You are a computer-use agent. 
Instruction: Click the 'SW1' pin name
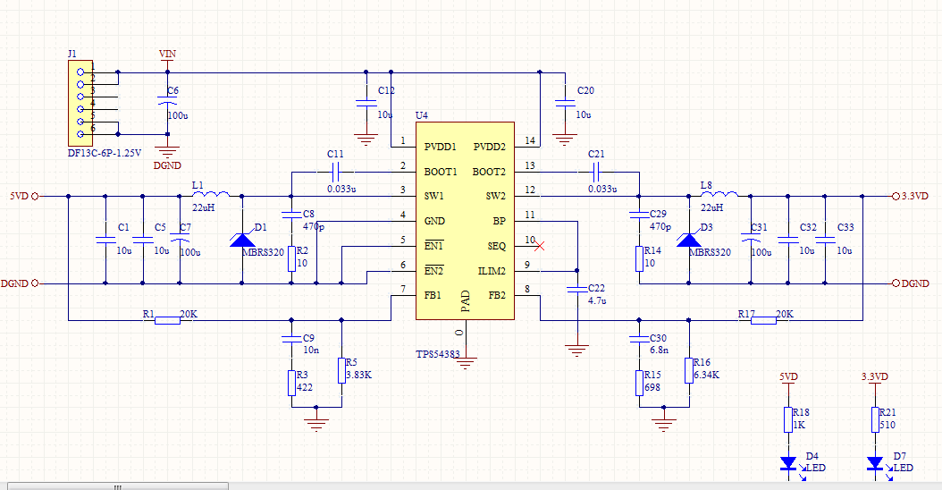point(433,196)
